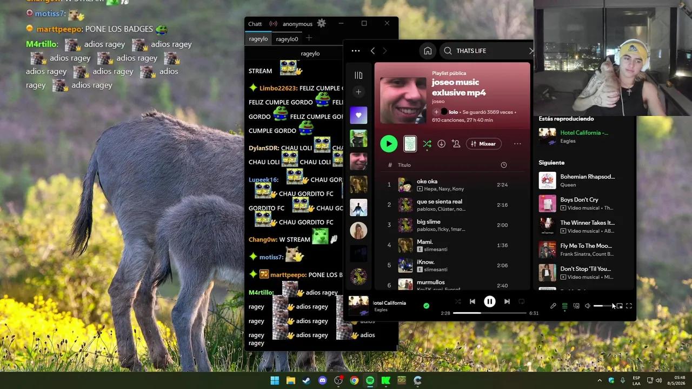692x389 pixels.
Task: Add a new tab in Chatterino
Action: 309,38
